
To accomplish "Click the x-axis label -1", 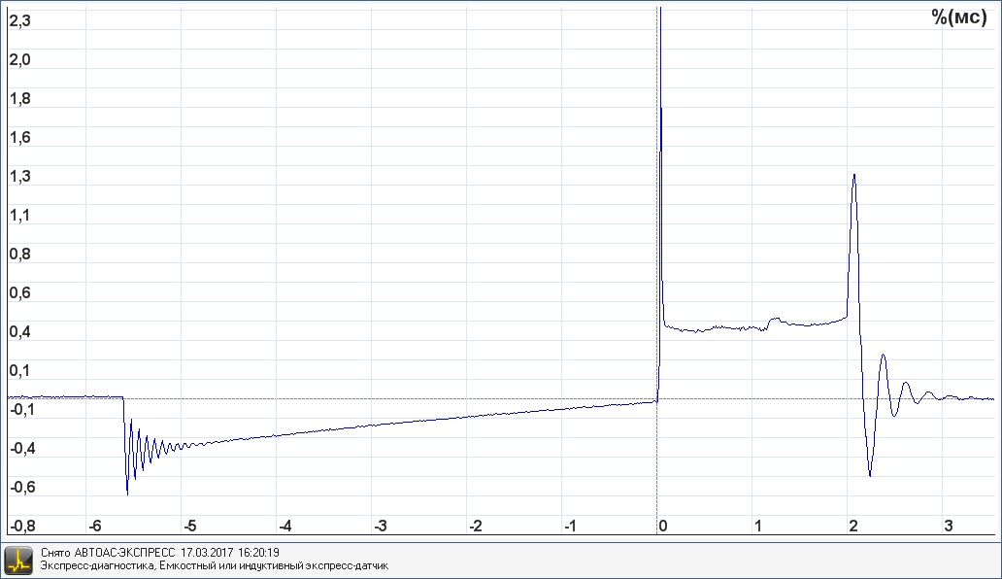I will tap(571, 526).
